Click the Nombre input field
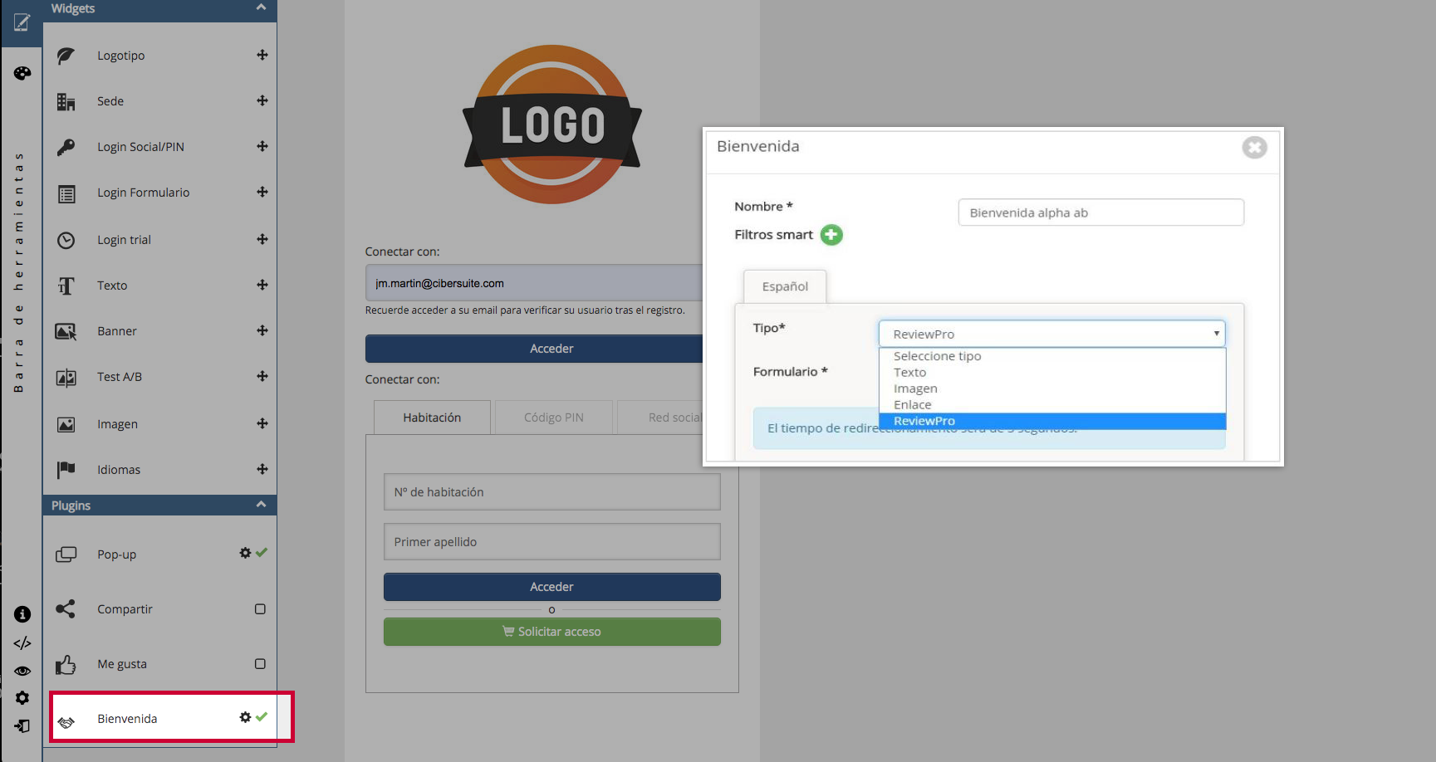 1100,212
